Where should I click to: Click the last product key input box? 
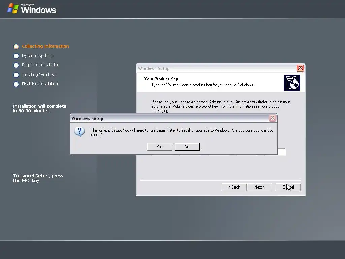[x=281, y=152]
